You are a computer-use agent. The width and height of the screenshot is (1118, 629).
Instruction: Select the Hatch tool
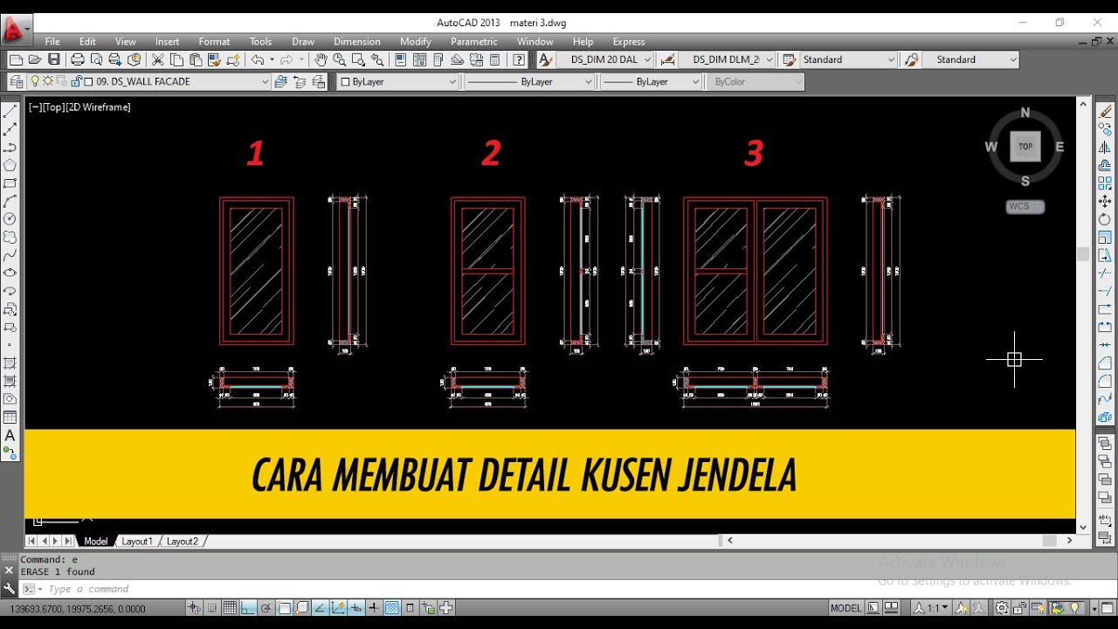10,363
